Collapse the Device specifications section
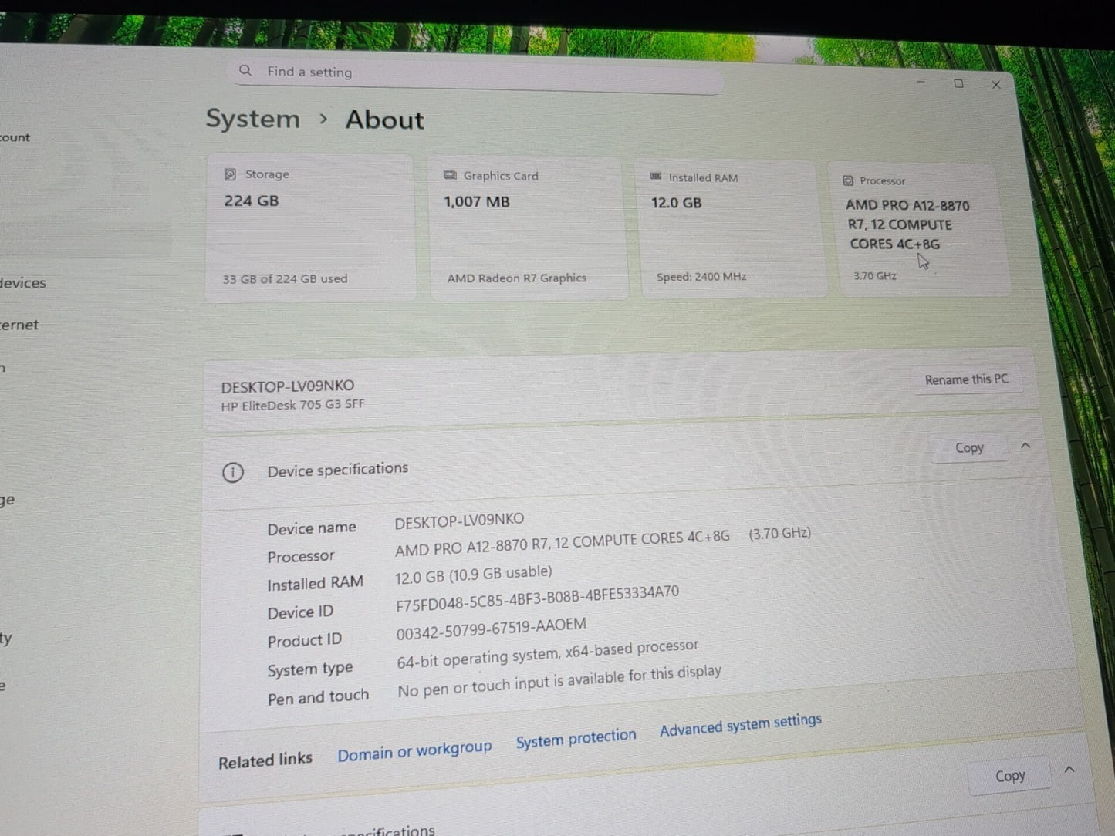This screenshot has height=836, width=1115. point(1025,446)
